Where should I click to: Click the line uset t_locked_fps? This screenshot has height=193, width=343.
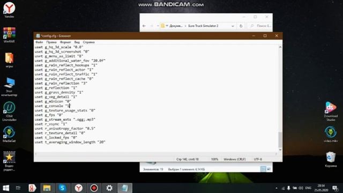(56, 138)
